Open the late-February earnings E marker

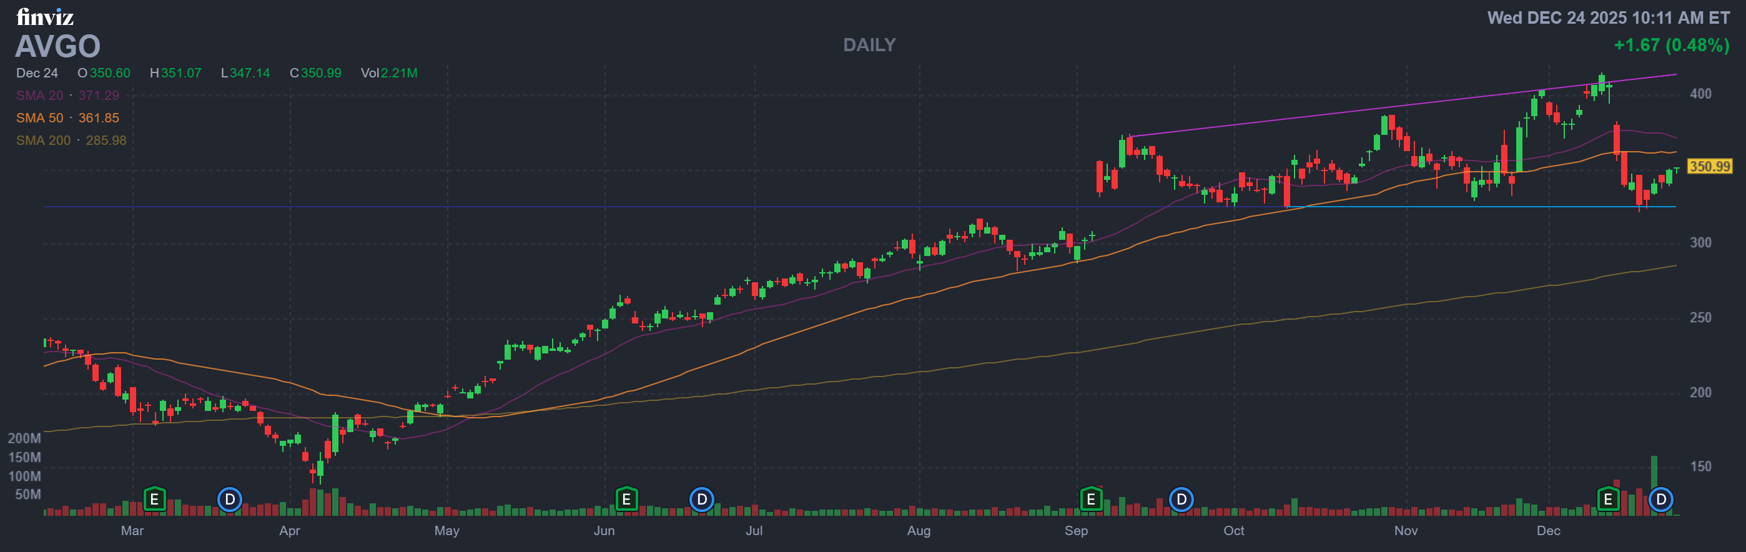tap(154, 500)
